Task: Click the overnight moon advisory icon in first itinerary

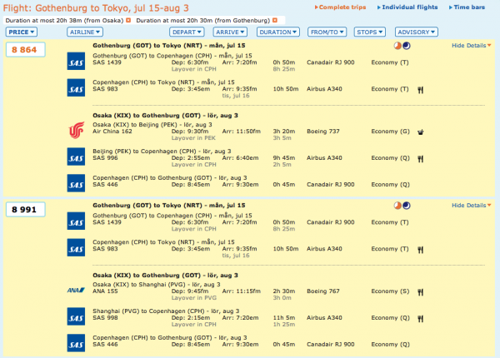Action: click(407, 45)
